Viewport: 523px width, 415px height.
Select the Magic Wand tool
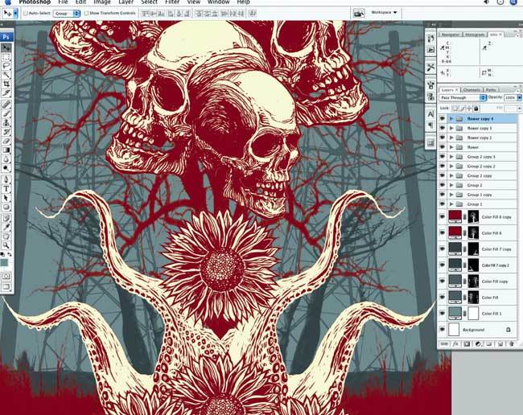coord(6,75)
